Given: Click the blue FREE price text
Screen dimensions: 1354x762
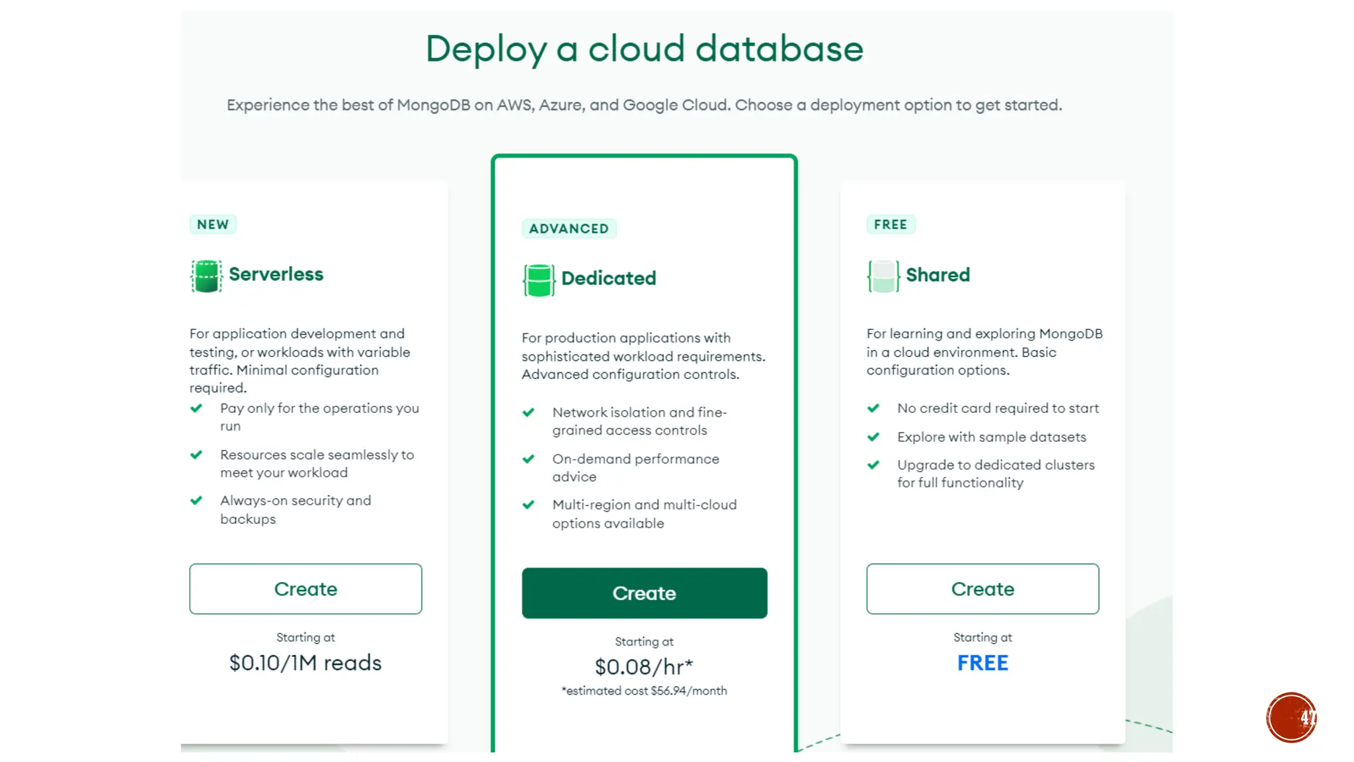Looking at the screenshot, I should (x=982, y=663).
